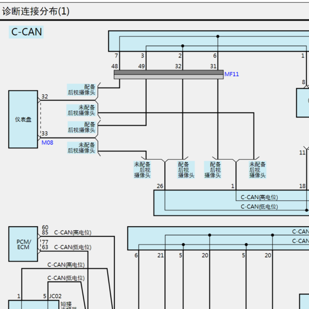Viewport: 309px width, 309px height.
Task: Click 未配备后视摄像头 label left of pin 26
Action: [142, 169]
